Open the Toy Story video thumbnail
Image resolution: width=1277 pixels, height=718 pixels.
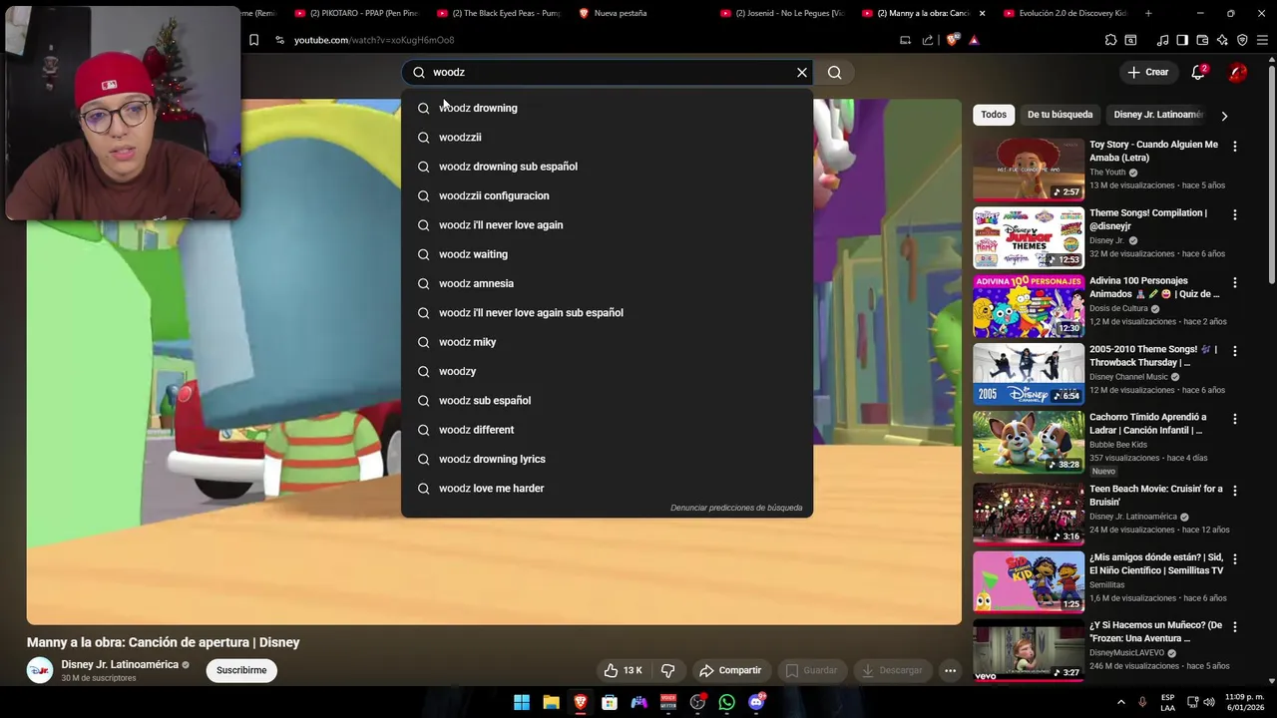(x=1029, y=170)
